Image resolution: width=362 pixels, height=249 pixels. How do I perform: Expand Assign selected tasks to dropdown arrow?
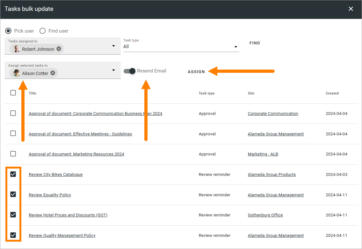(113, 70)
